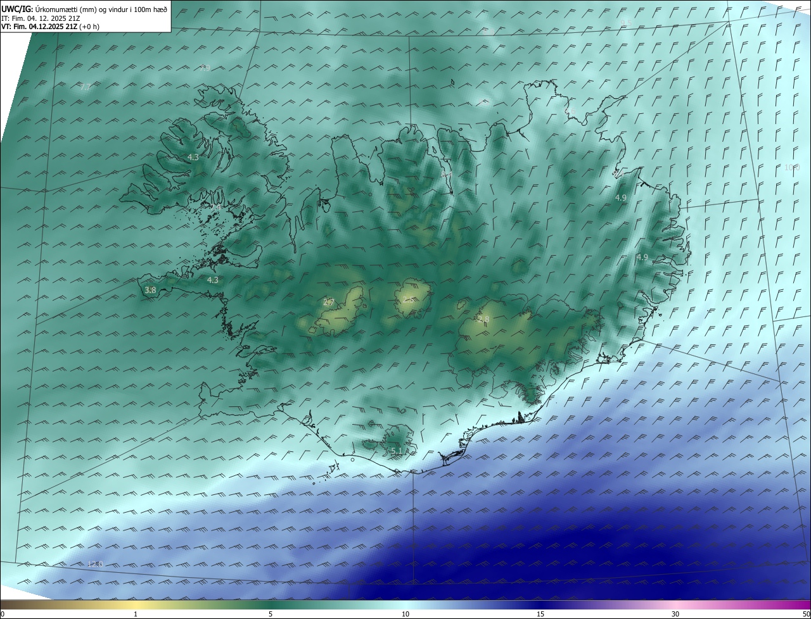Click the 9.5 value label on the map
This screenshot has height=619, width=811.
tap(627, 23)
